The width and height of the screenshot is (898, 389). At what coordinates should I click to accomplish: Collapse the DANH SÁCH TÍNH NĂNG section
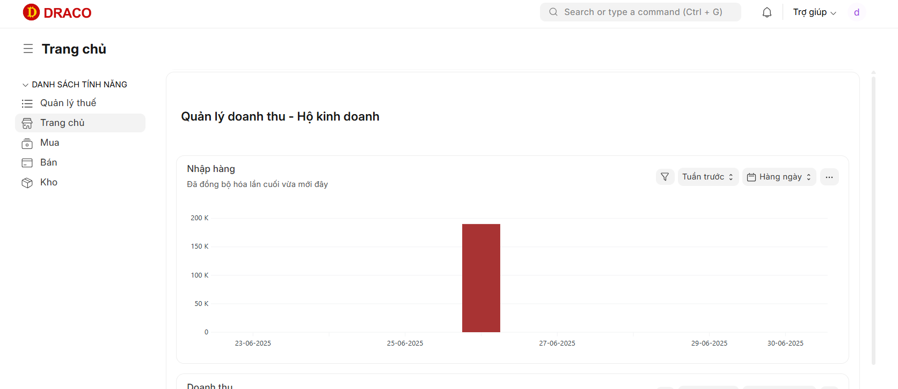coord(75,85)
